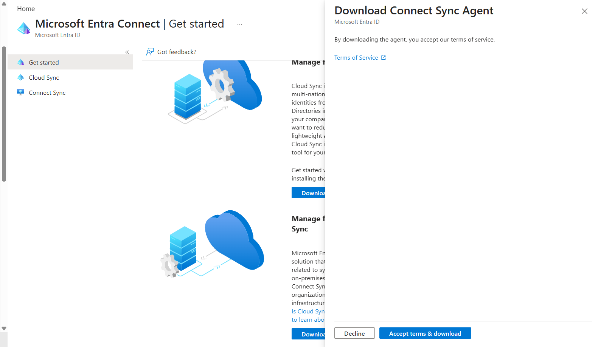
Task: Click the Cloud Sync diamond icon
Action: click(x=21, y=77)
